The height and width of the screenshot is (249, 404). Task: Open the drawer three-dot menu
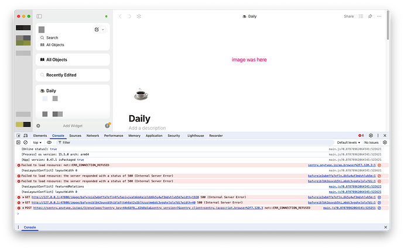[18, 227]
